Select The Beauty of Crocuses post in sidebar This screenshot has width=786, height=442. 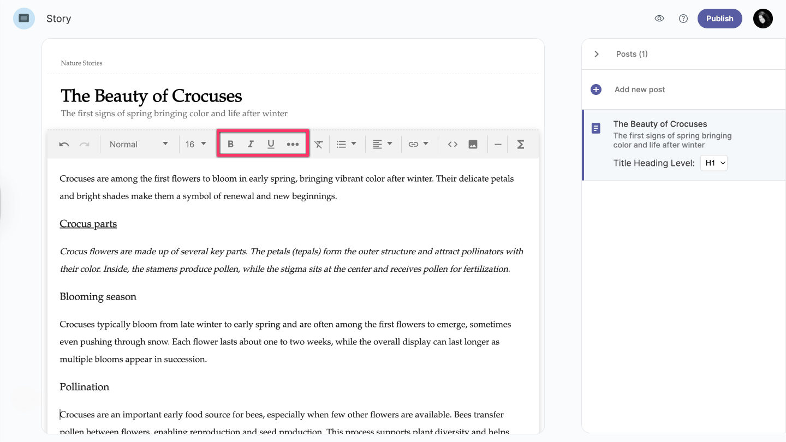660,124
